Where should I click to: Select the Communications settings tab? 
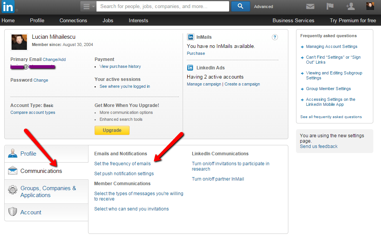[x=46, y=171]
